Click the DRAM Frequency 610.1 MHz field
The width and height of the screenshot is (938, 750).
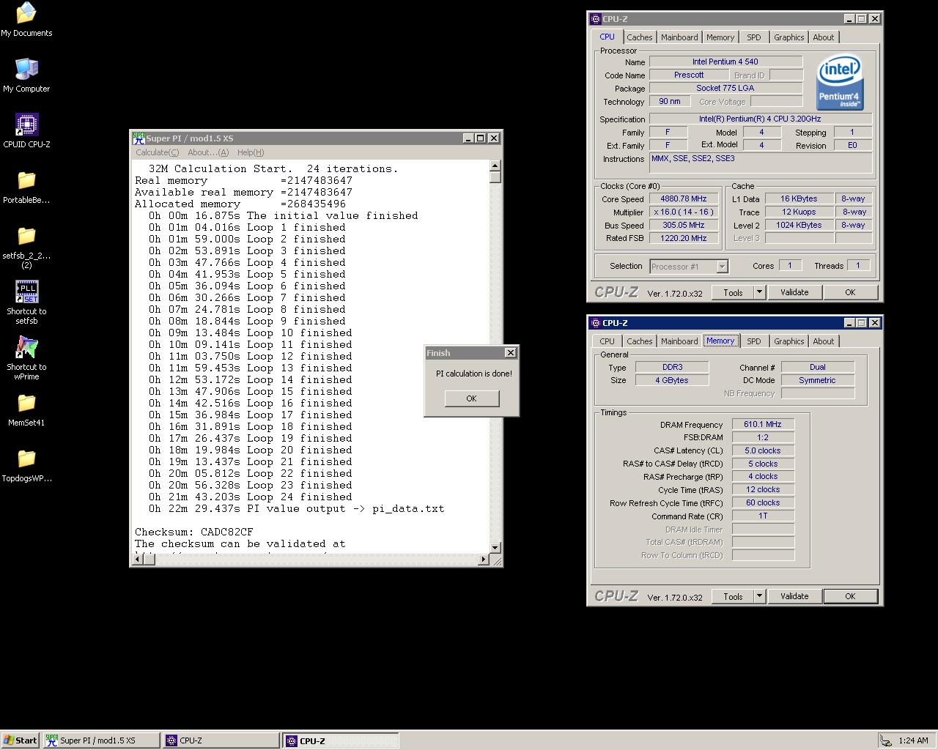coord(762,424)
